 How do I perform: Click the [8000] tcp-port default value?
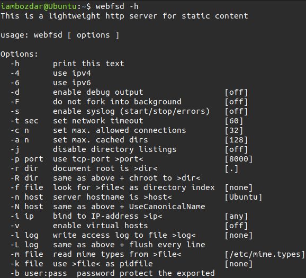click(x=239, y=159)
